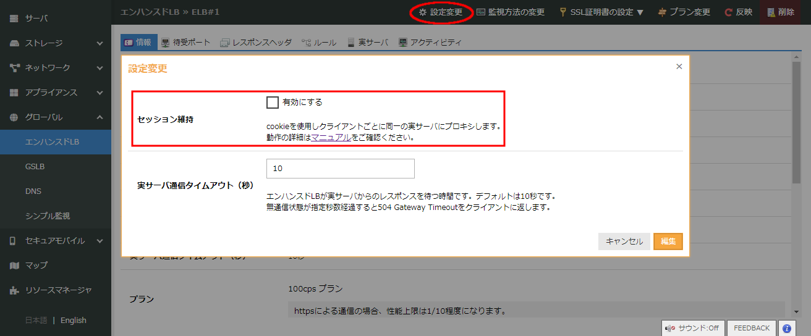
Task: Click the プラン変更 icon in toolbar
Action: click(662, 12)
